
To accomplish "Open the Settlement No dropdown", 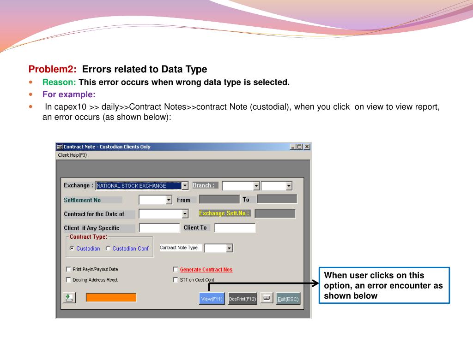I will point(169,200).
